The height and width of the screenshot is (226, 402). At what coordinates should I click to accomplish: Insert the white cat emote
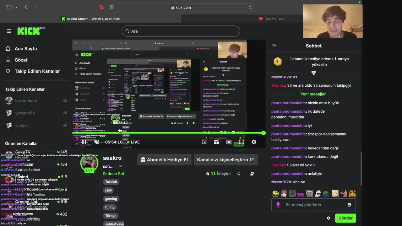[309, 193]
